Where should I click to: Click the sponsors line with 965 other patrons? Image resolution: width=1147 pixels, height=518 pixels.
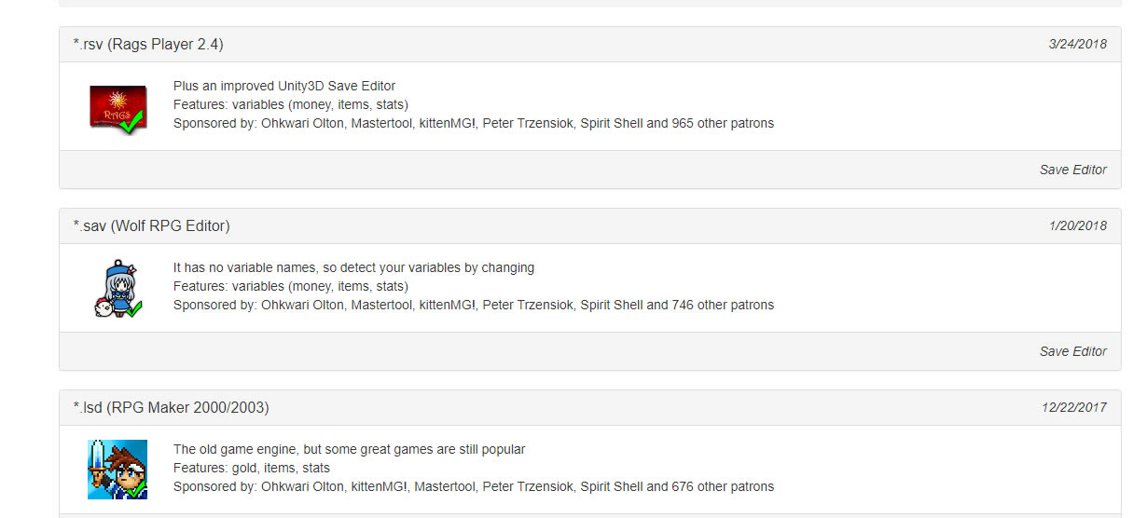(x=474, y=123)
